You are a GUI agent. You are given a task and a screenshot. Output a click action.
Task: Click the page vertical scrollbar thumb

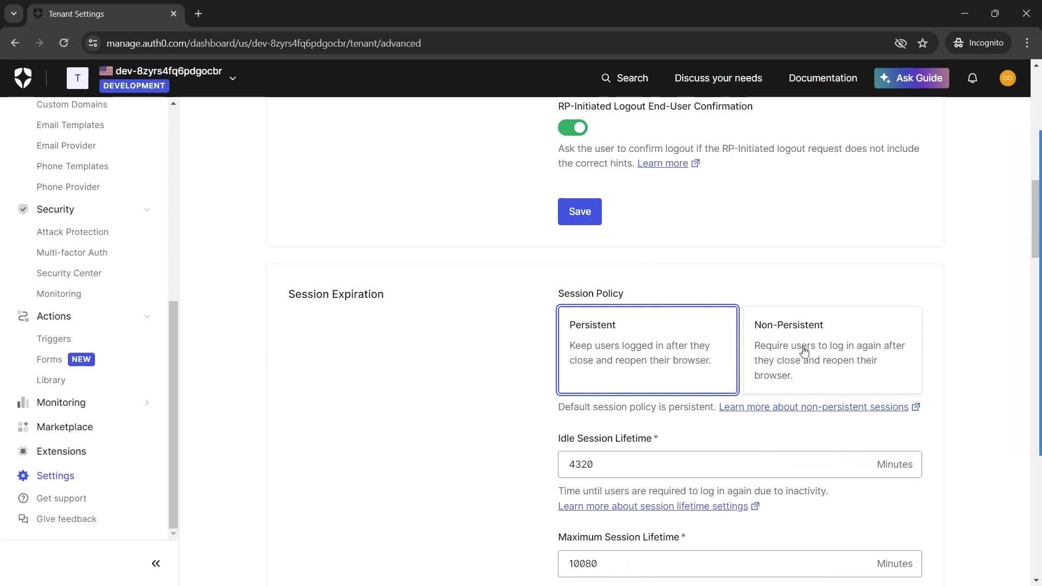pyautogui.click(x=1036, y=218)
